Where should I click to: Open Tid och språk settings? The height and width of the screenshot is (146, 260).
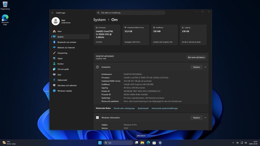tap(70, 69)
